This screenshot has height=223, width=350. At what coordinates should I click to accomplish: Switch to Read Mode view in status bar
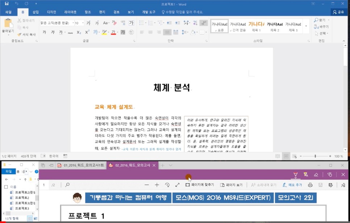click(278, 156)
